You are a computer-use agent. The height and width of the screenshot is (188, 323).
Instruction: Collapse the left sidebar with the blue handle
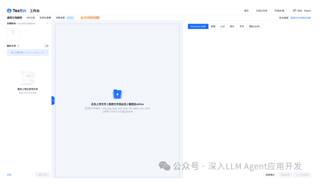pos(53,101)
